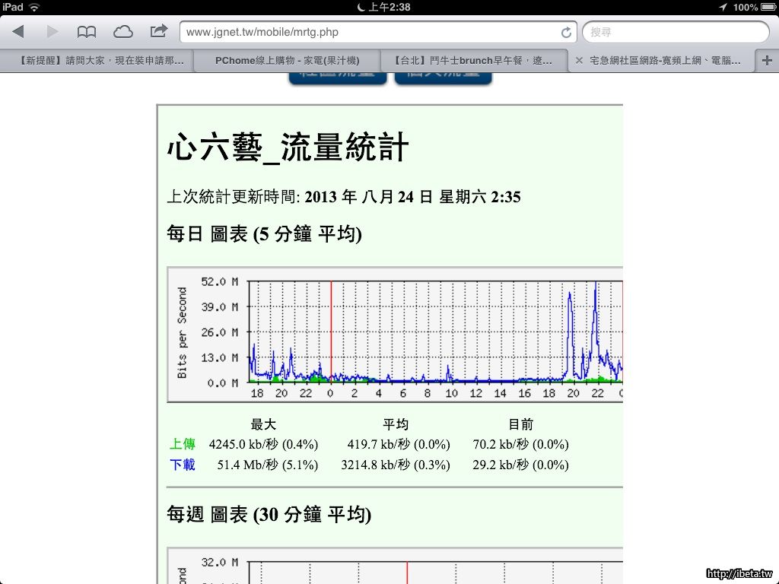
Task: Tap the share arrow icon
Action: click(158, 31)
